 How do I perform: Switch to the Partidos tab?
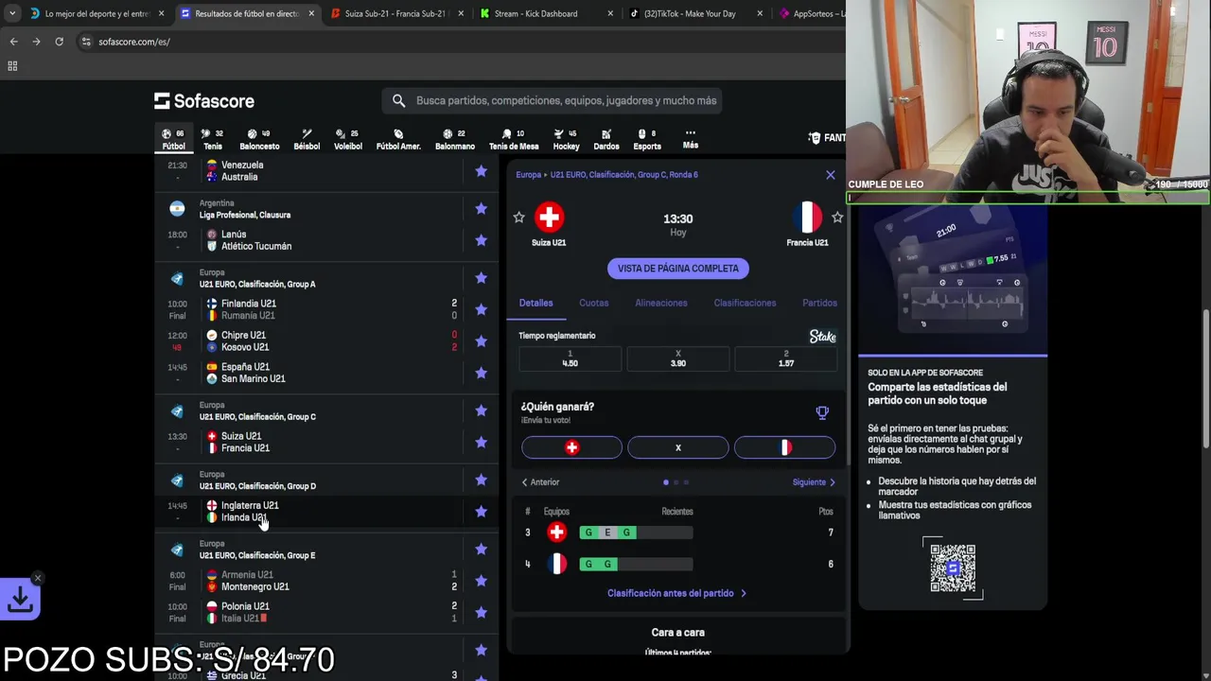click(819, 303)
